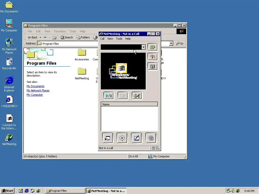Image resolution: width=259 pixels, height=194 pixels.
Task: Click Show Desktop in Quick Launch
Action: click(21, 191)
